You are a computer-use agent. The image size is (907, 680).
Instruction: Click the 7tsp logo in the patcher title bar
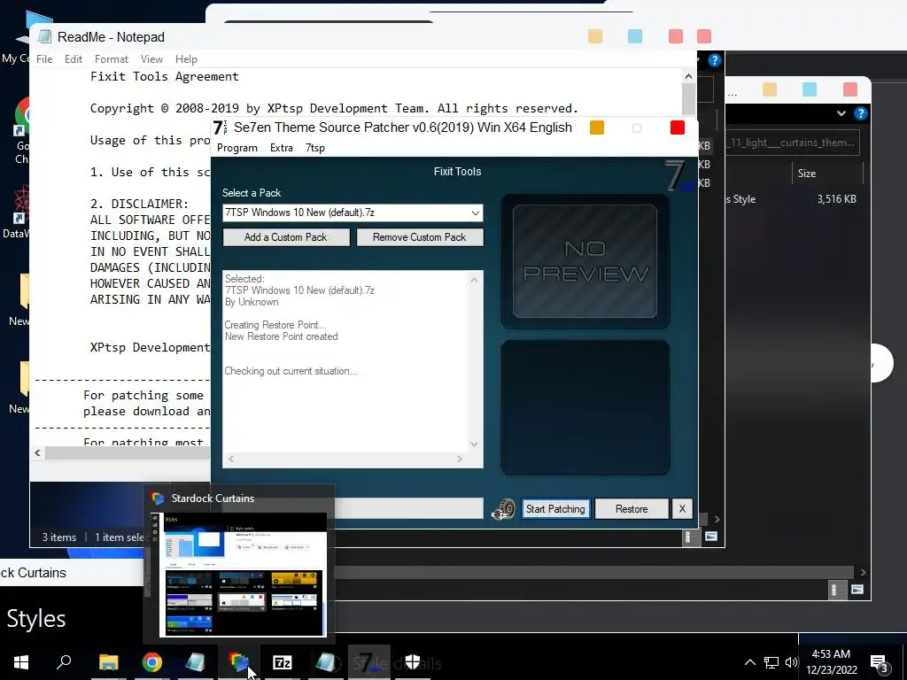click(x=220, y=127)
